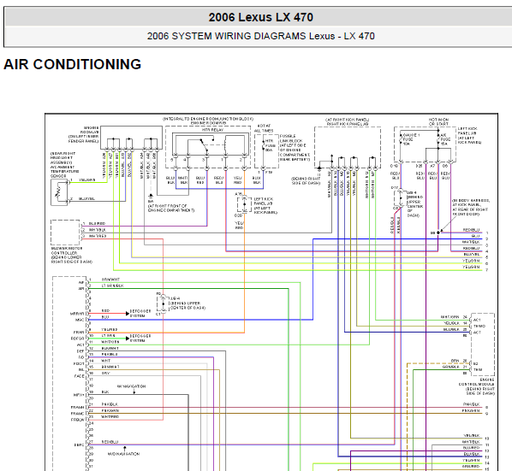Click the 'FOOT' terminal name on the left connector
Screen dimensions: 512x471
(79, 364)
